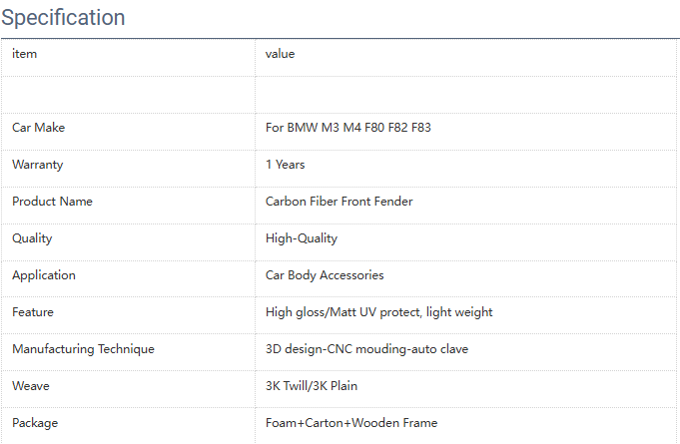Select the Feature label cell

[33, 312]
